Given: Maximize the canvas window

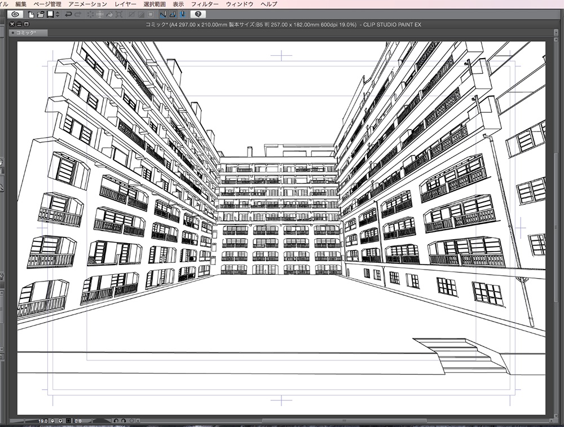Looking at the screenshot, I should point(26,24).
